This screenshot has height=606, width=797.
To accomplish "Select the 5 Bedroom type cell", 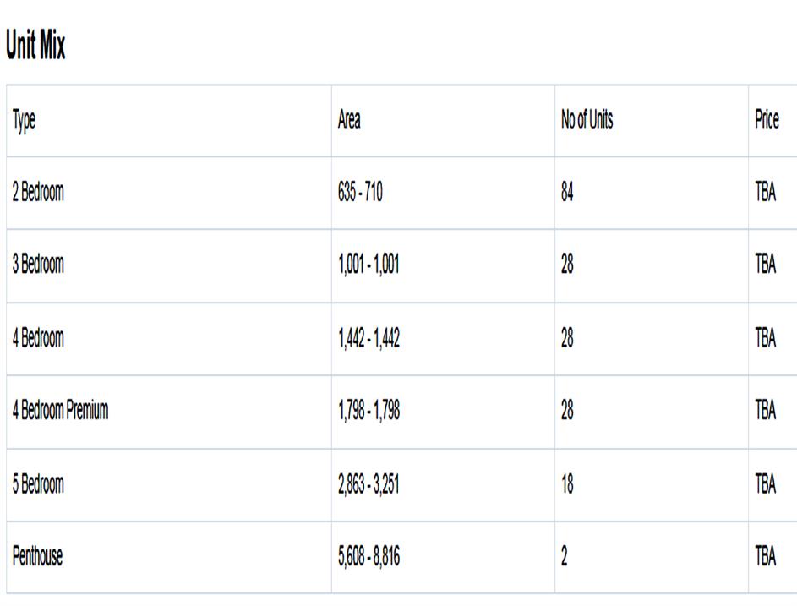I will tap(38, 485).
